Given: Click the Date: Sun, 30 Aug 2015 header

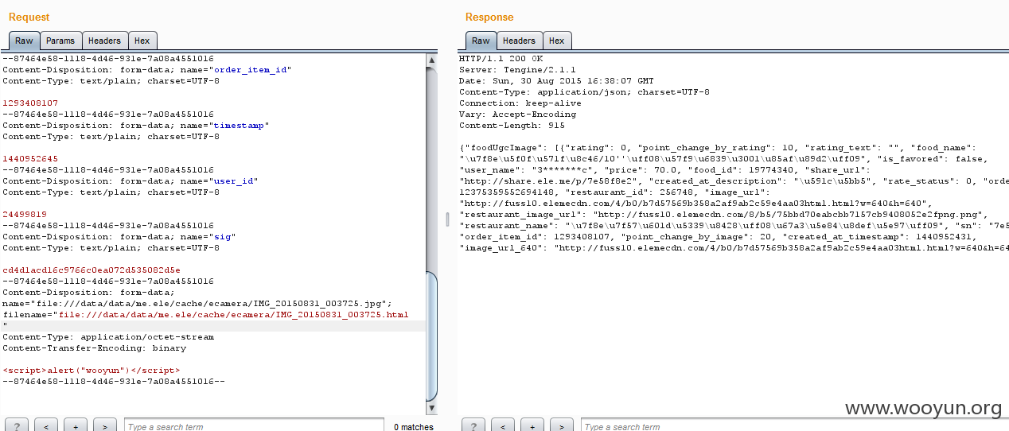Looking at the screenshot, I should tap(556, 81).
